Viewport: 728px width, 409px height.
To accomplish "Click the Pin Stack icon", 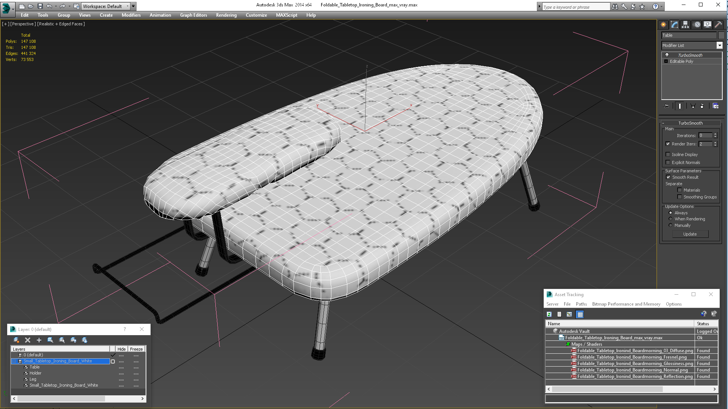I will [x=667, y=106].
